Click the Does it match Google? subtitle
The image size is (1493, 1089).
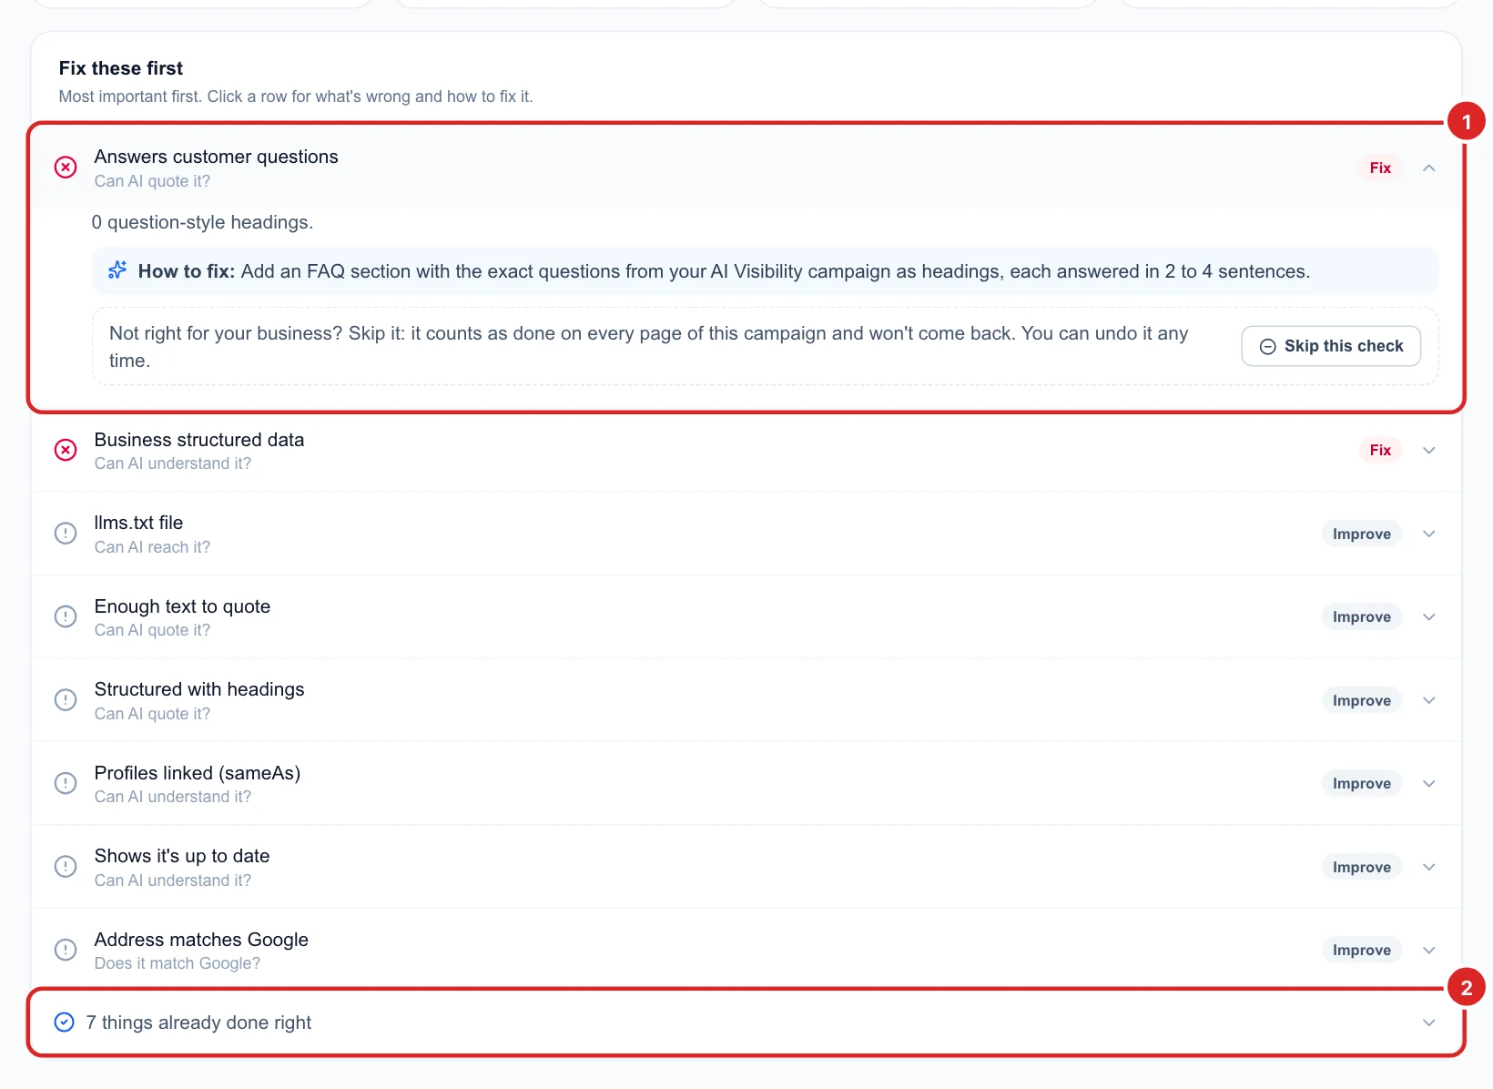[x=178, y=963]
